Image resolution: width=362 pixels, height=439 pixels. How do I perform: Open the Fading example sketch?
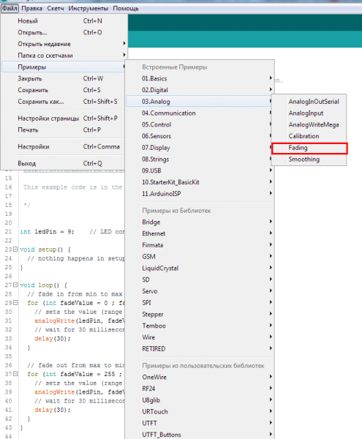coord(309,148)
